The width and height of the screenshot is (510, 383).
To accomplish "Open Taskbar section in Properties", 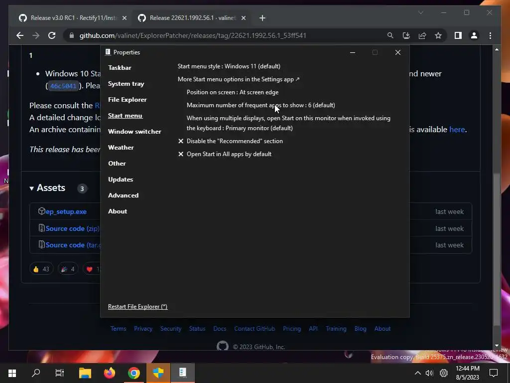I will point(120,68).
